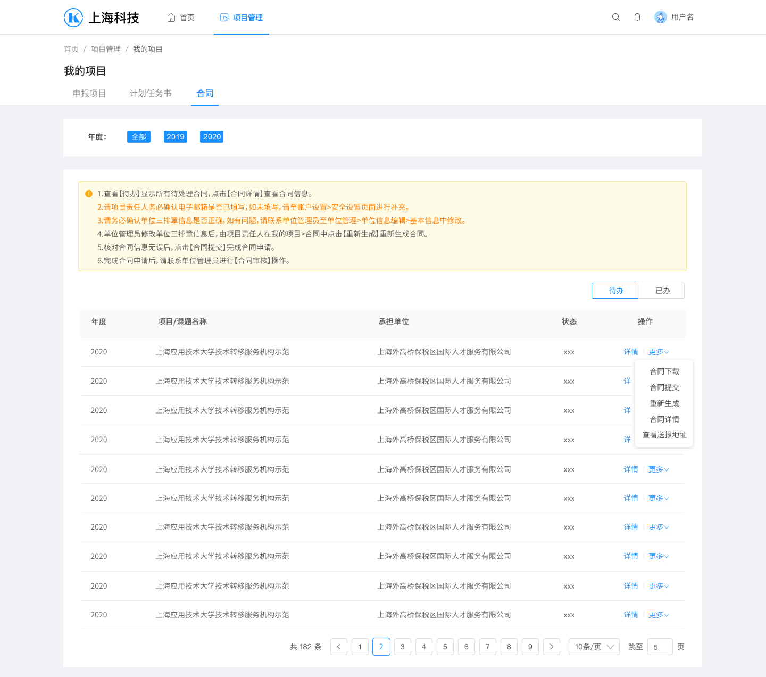Image resolution: width=766 pixels, height=677 pixels.
Task: Go to the next page with the right arrow
Action: [552, 647]
